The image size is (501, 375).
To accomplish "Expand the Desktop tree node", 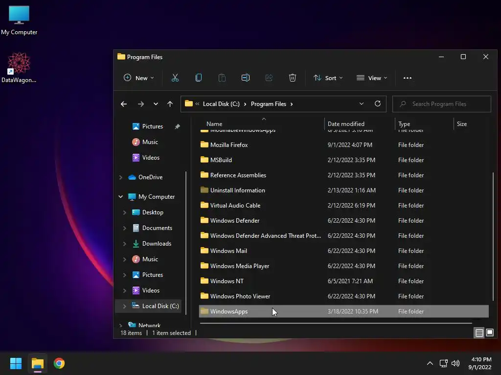I will tap(125, 212).
